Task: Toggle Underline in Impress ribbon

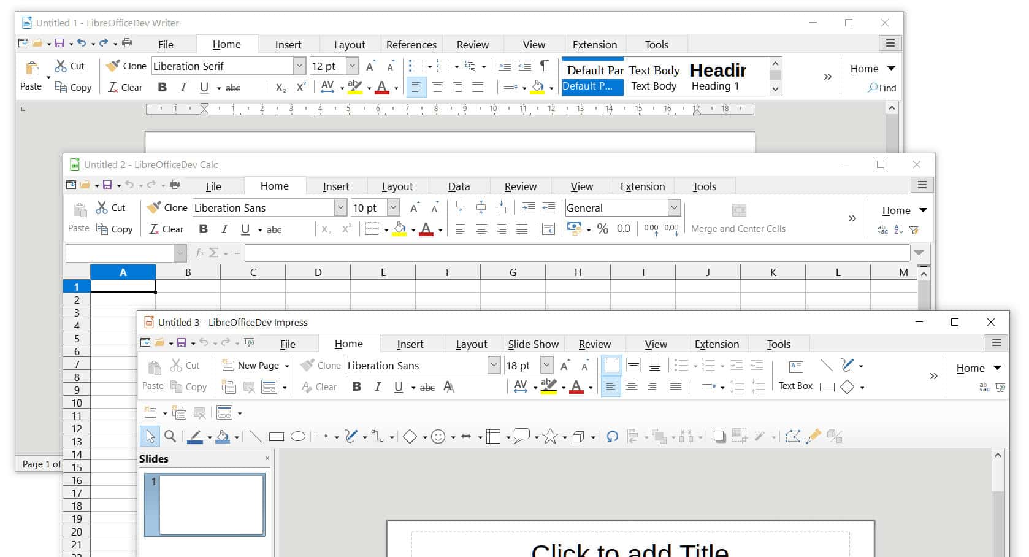Action: (399, 387)
